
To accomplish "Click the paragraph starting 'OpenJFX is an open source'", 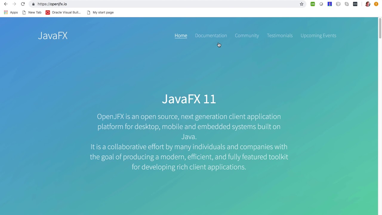I will point(189,126).
